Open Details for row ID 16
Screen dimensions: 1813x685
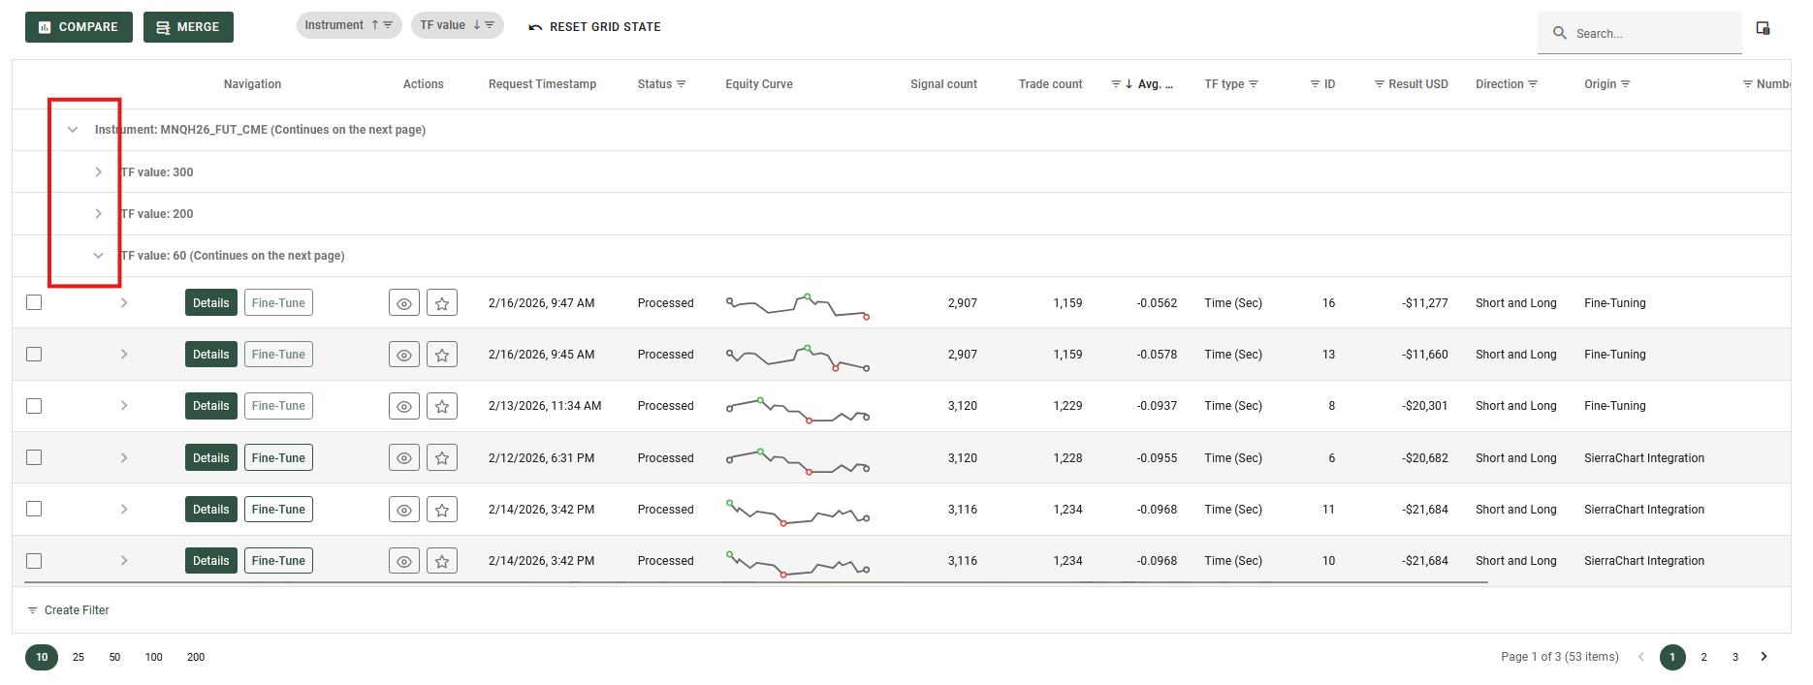click(x=211, y=303)
